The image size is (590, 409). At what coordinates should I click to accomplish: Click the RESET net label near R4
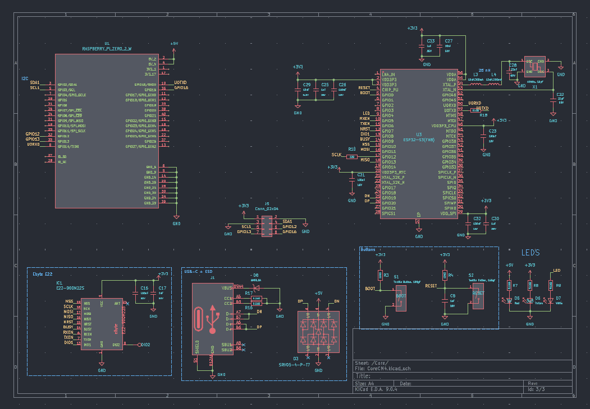tap(431, 286)
